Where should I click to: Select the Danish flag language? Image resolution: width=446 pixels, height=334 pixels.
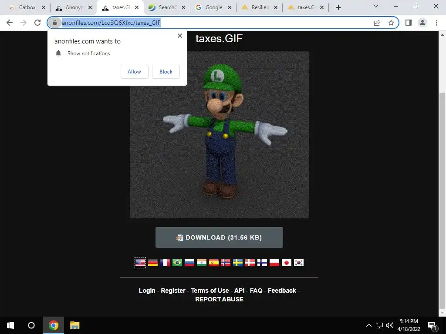coord(250,263)
